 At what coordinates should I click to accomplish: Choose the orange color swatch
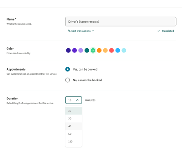pos(99,50)
